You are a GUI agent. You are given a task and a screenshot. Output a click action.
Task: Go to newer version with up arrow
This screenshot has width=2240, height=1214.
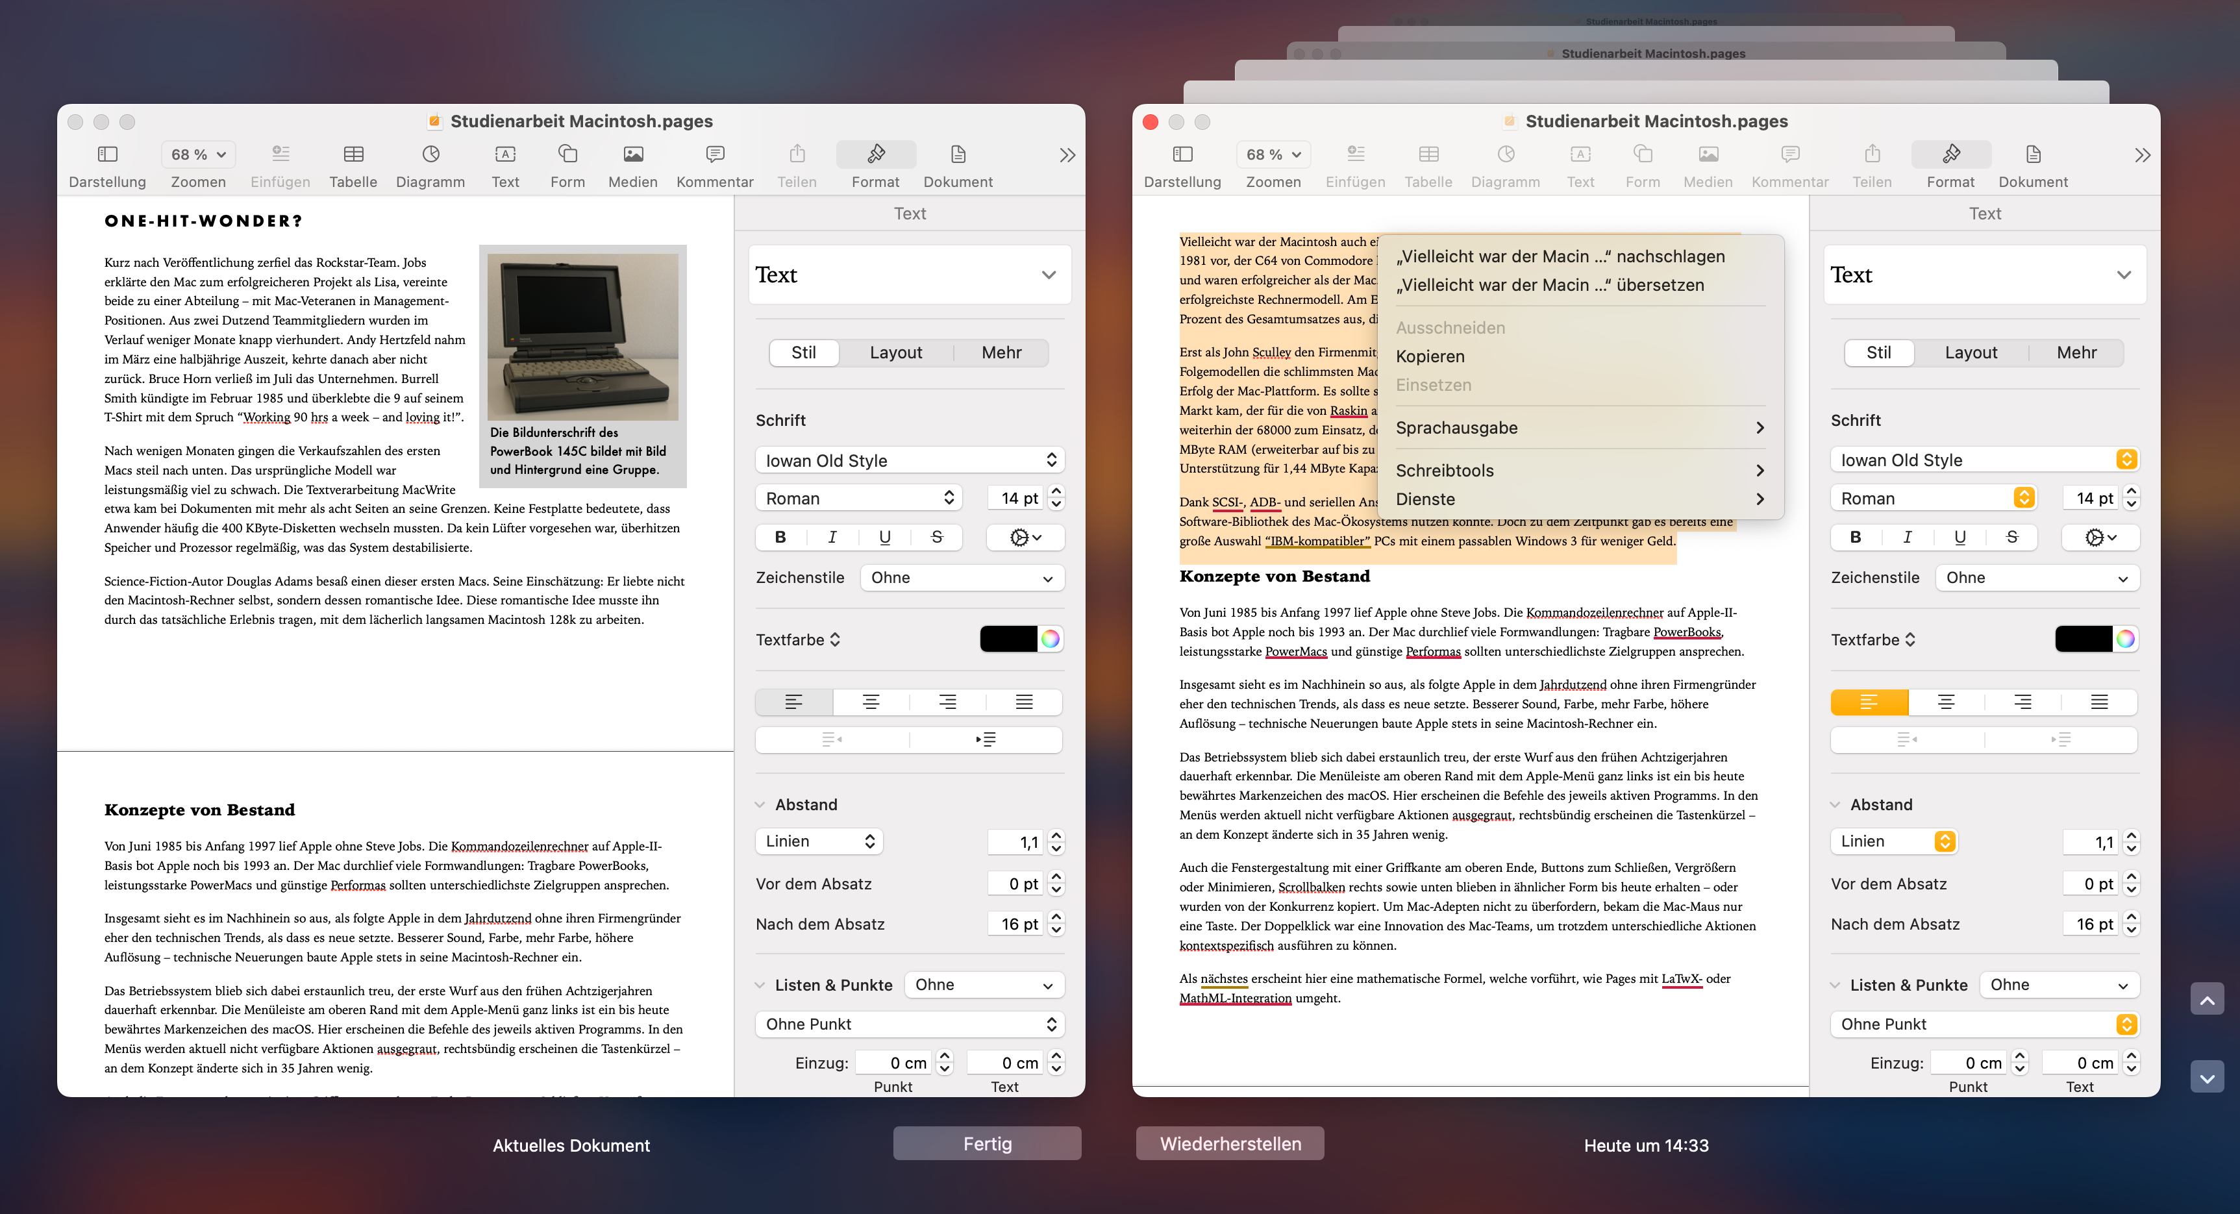coord(2207,999)
